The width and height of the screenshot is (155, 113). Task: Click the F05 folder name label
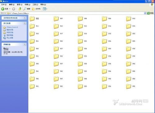pyautogui.click(x=134, y=86)
